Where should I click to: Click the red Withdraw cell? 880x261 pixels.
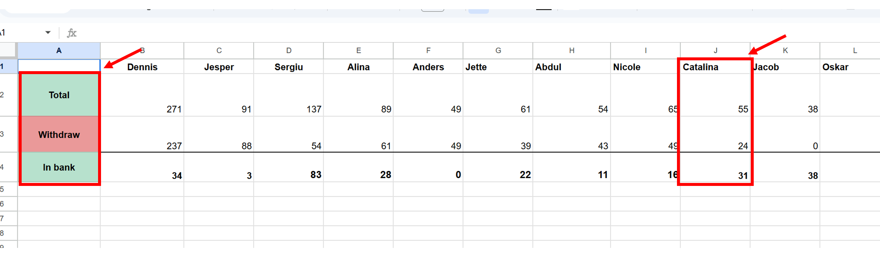click(x=59, y=134)
